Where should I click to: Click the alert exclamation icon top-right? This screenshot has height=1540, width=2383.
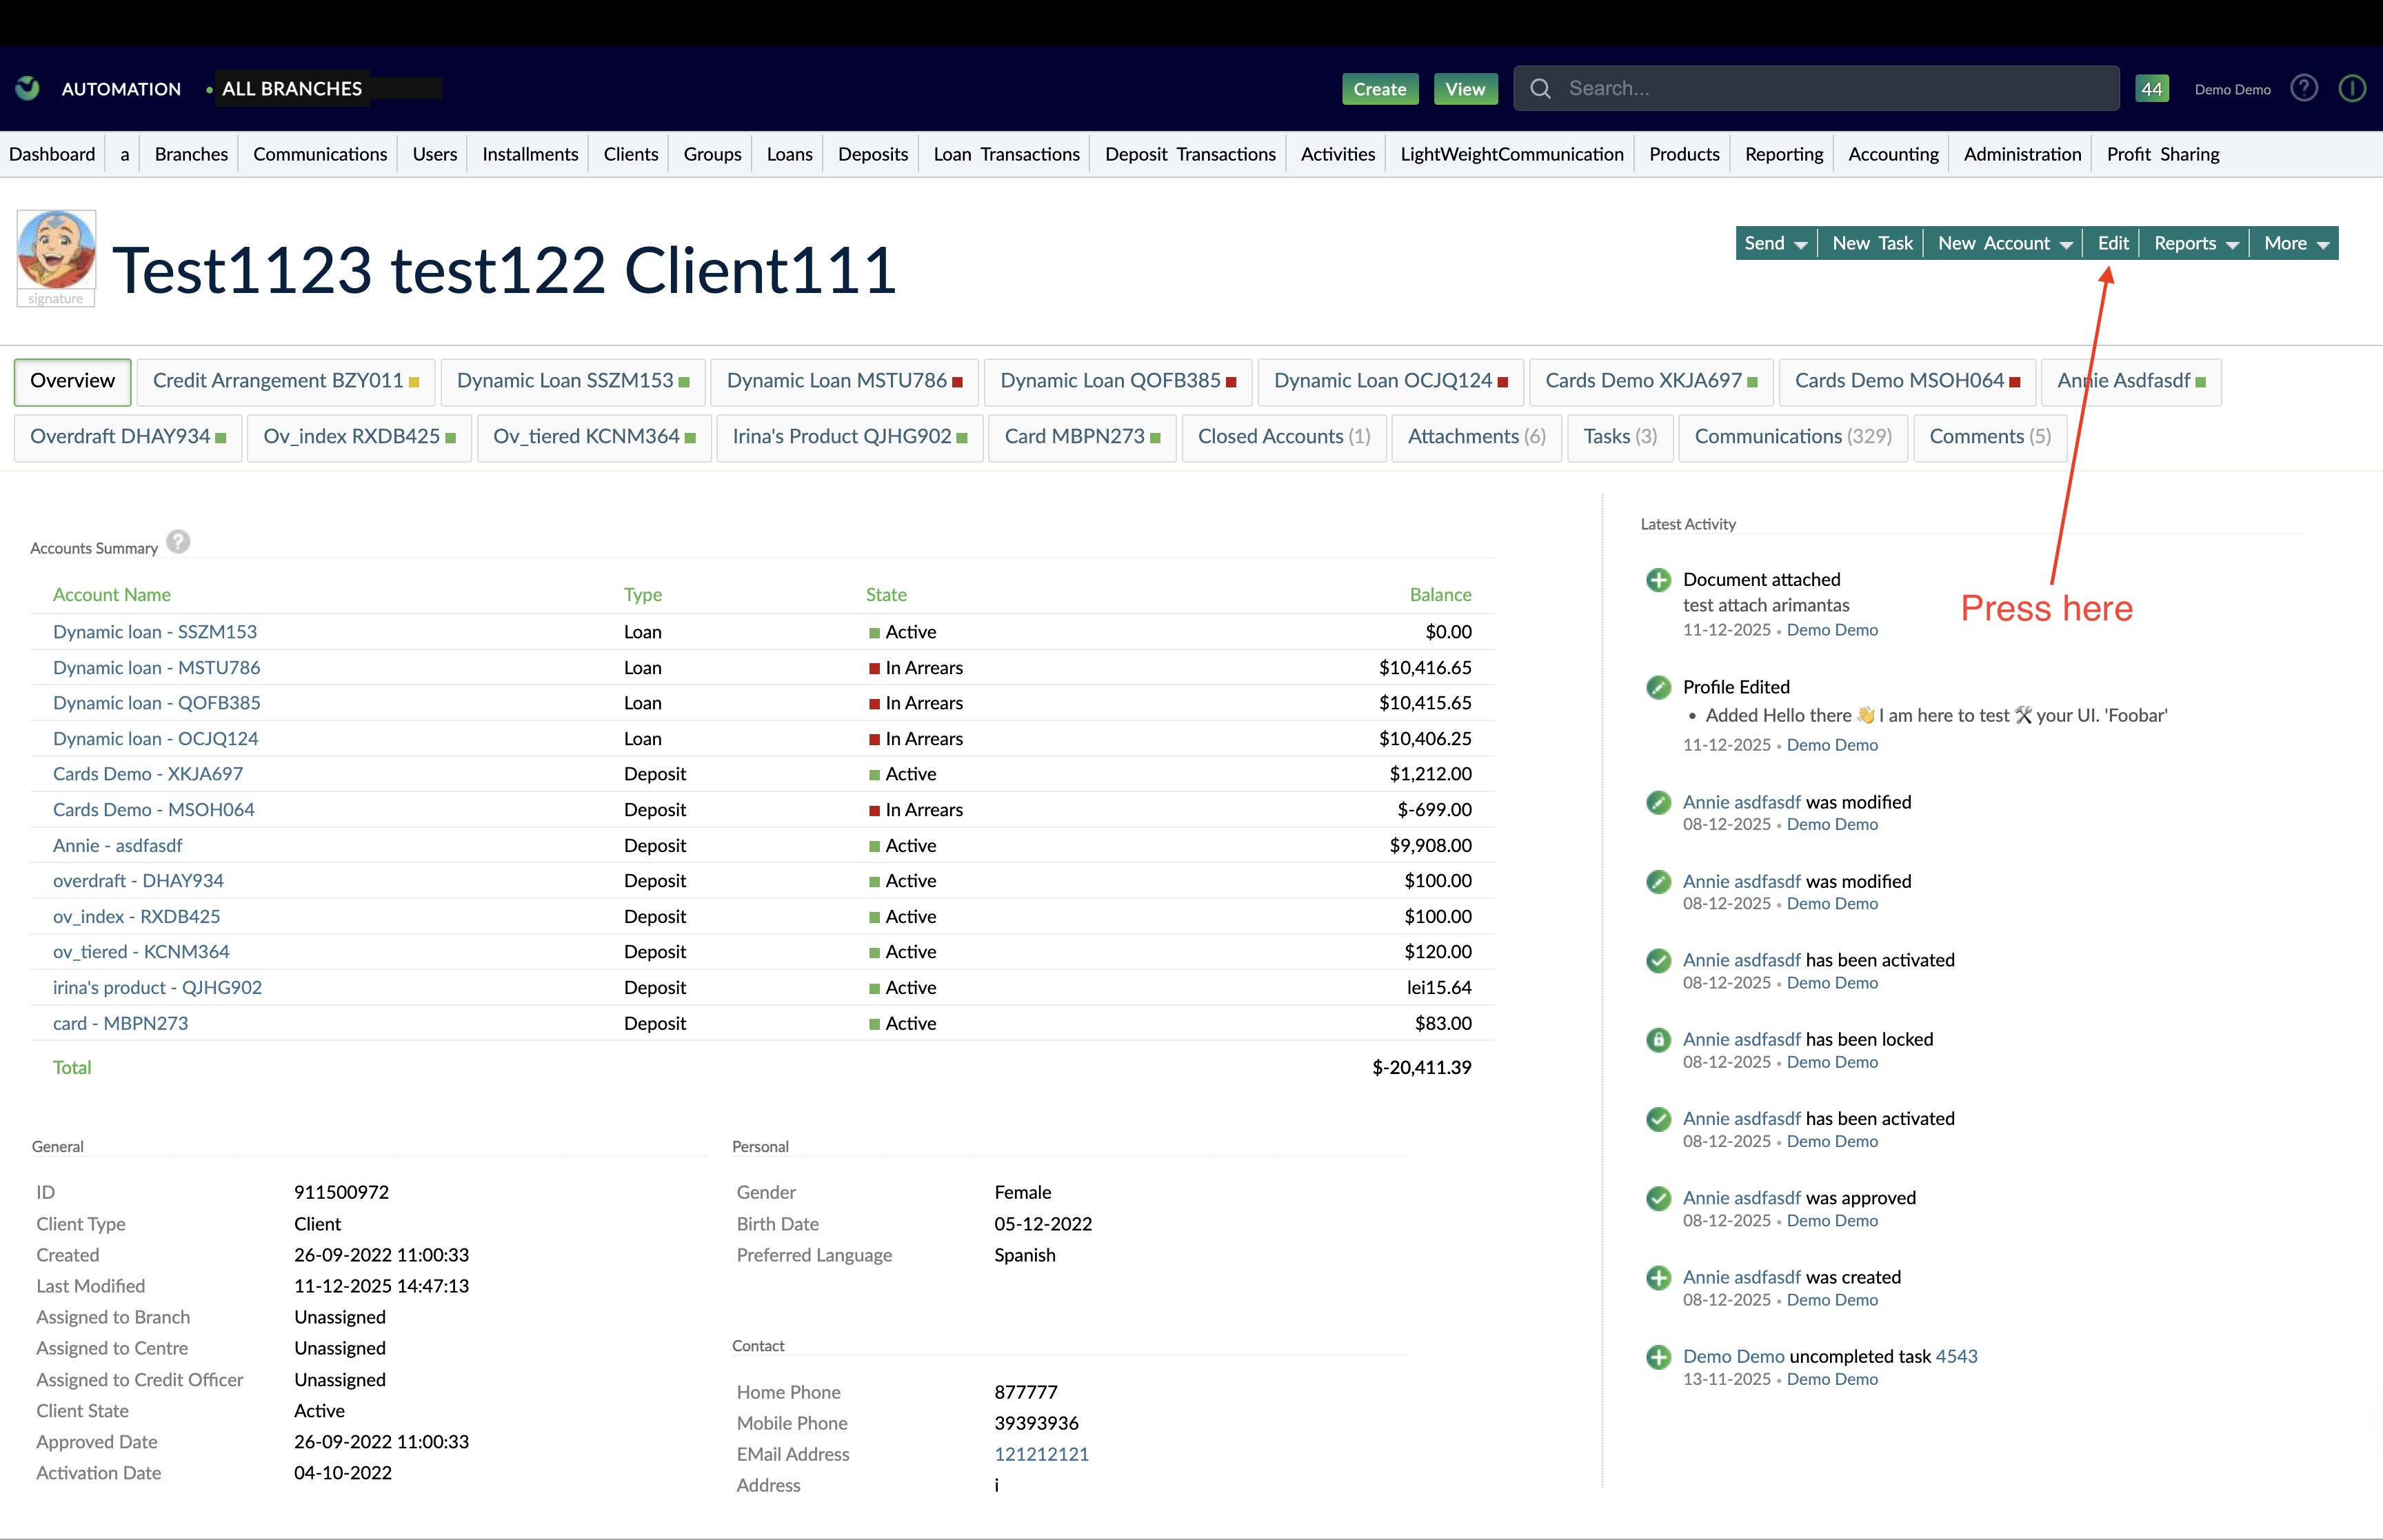tap(2352, 88)
